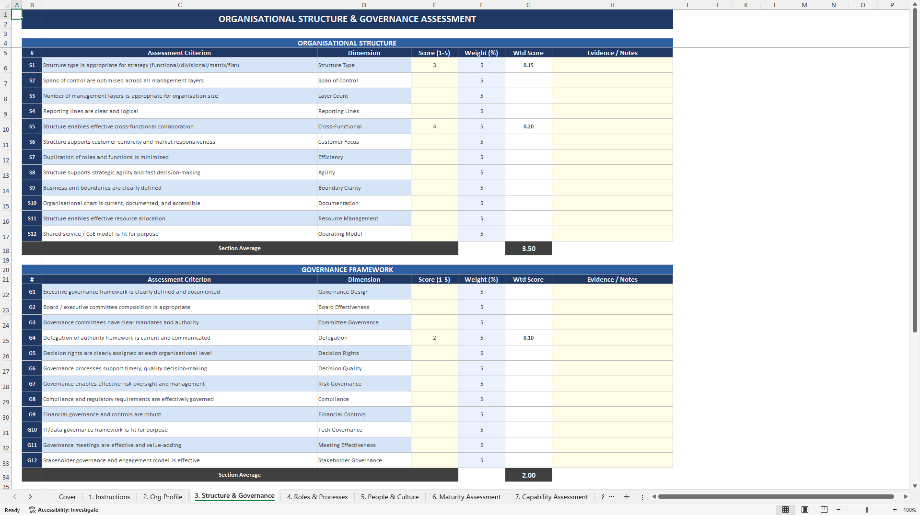
Task: Click Ready status indicator
Action: coord(12,510)
